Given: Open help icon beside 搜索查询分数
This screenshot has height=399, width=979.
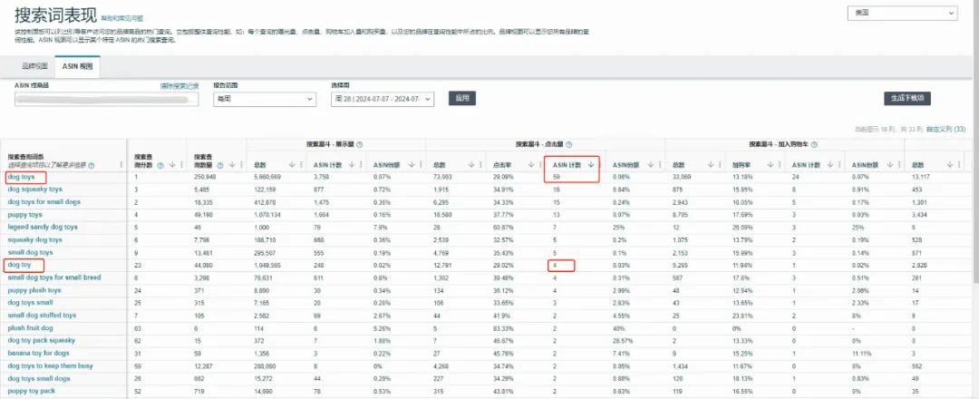Looking at the screenshot, I should pos(160,165).
